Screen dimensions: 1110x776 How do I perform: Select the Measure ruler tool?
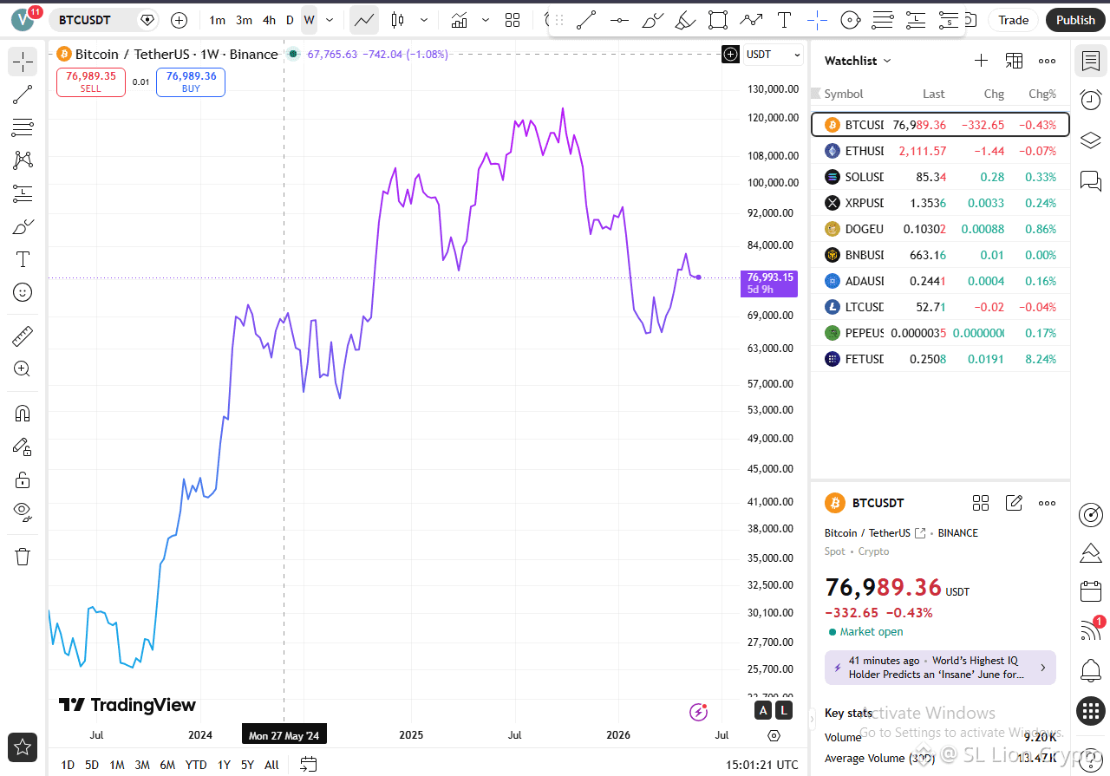point(23,336)
